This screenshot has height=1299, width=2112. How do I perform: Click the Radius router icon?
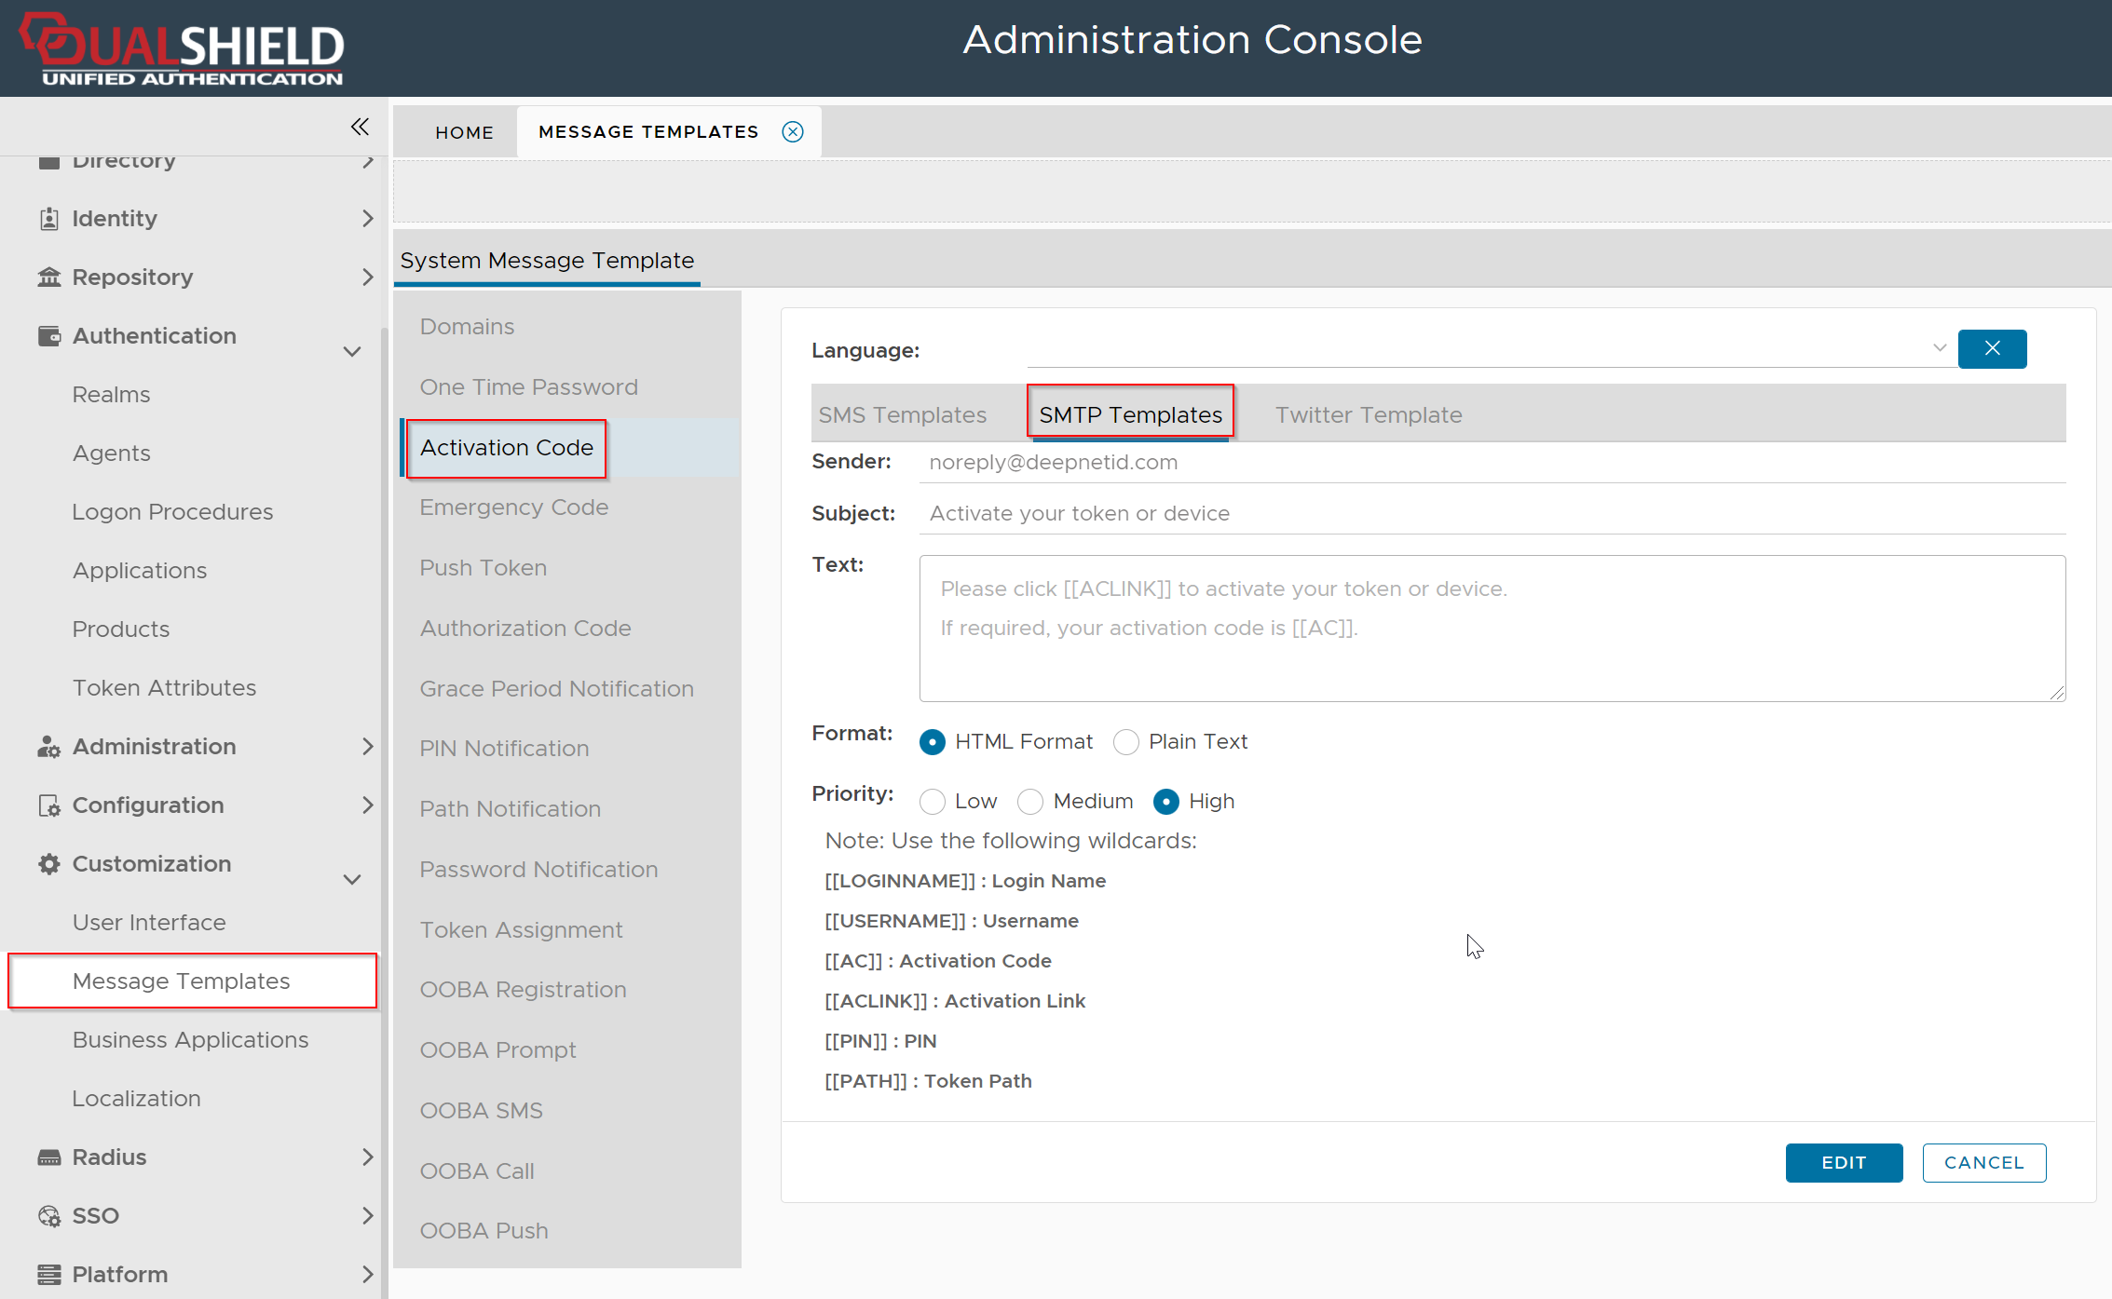(x=48, y=1157)
